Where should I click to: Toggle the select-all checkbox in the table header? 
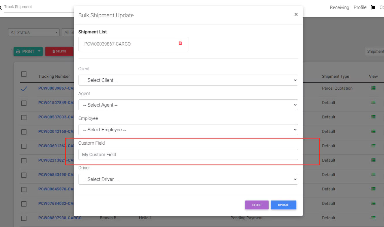(x=24, y=74)
